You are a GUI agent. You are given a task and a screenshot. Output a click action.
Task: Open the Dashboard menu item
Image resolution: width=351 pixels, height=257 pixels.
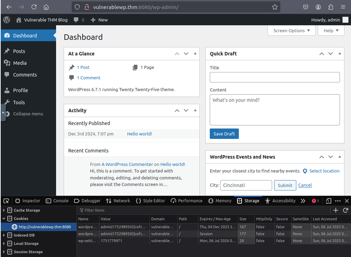[x=28, y=35]
